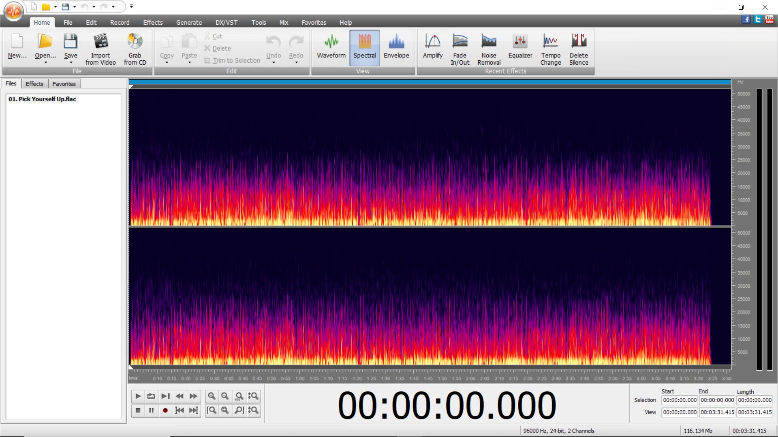This screenshot has width=778, height=437.
Task: Jump to the start of the file
Action: (x=180, y=410)
